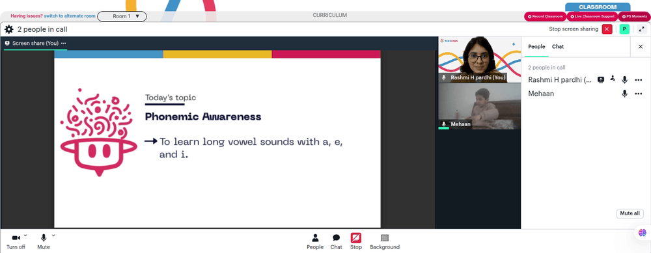Image resolution: width=651 pixels, height=253 pixels.
Task: Click '2 people in call' header text
Action: coord(42,29)
